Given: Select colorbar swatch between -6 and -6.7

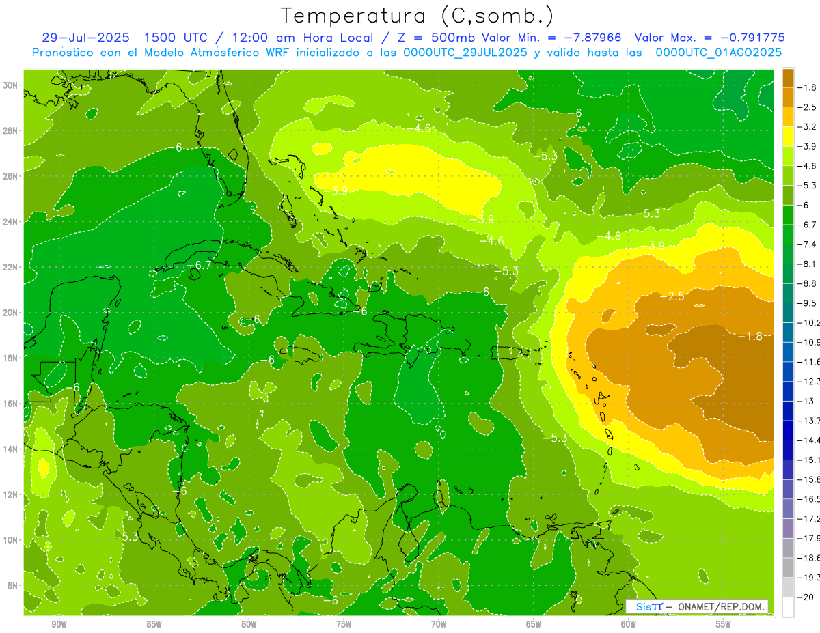Looking at the screenshot, I should pyautogui.click(x=788, y=214).
